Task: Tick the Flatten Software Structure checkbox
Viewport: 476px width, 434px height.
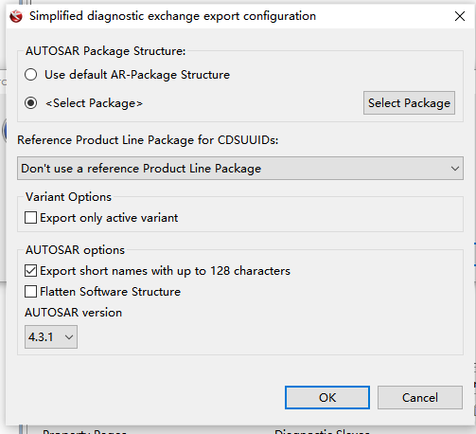Action: point(30,292)
